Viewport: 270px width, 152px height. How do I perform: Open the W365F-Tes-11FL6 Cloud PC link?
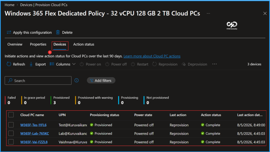pyautogui.click(x=33, y=125)
